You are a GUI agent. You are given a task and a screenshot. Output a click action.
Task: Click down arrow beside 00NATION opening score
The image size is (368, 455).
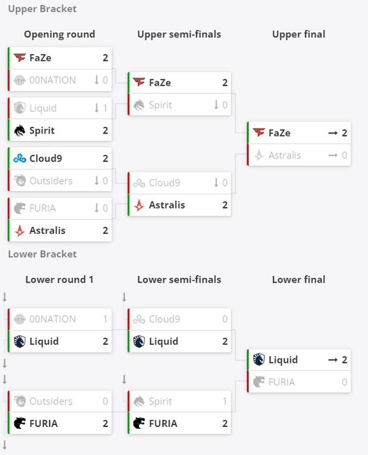(x=97, y=80)
